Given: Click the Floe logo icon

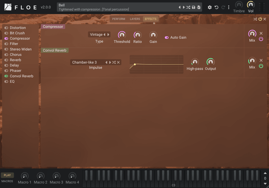Looking at the screenshot, I should click(x=8, y=7).
